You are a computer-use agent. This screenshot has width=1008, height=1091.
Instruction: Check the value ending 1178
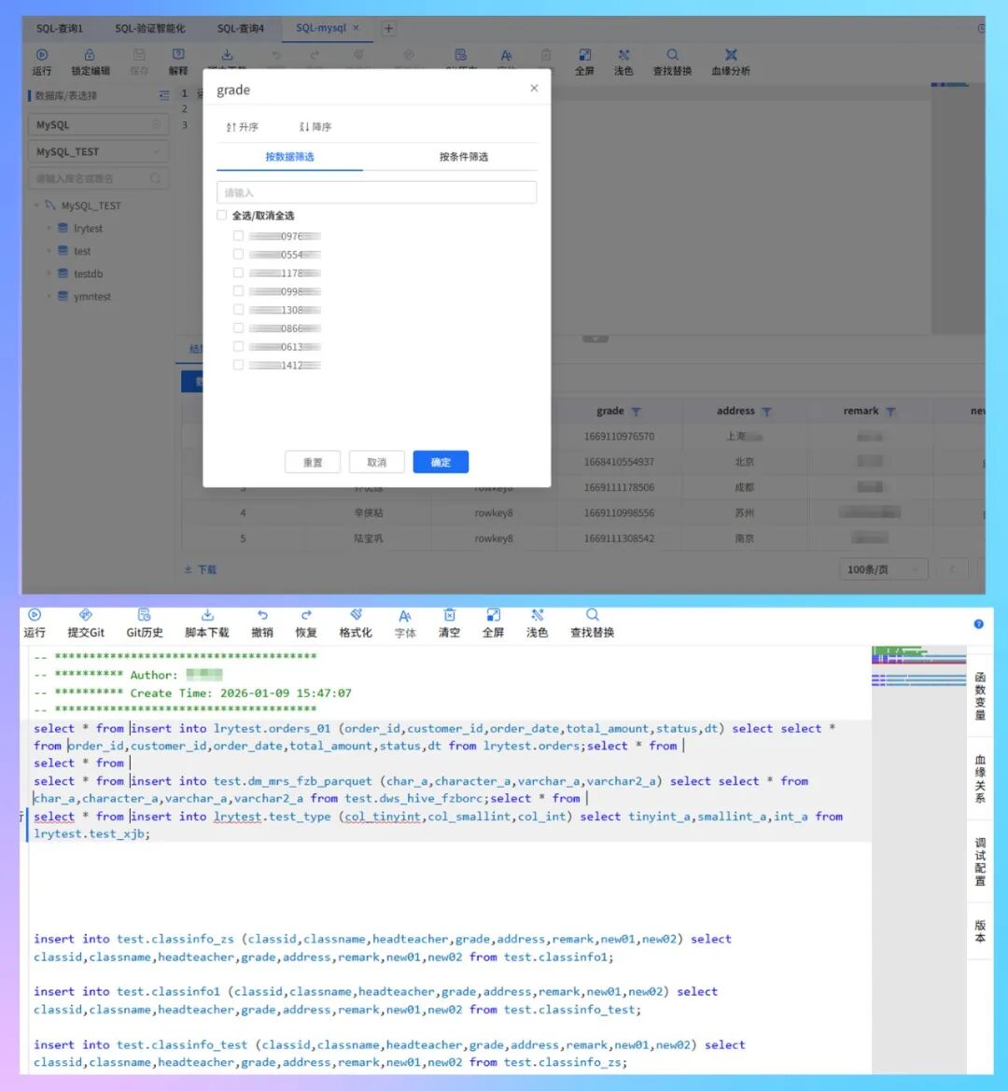[x=239, y=273]
